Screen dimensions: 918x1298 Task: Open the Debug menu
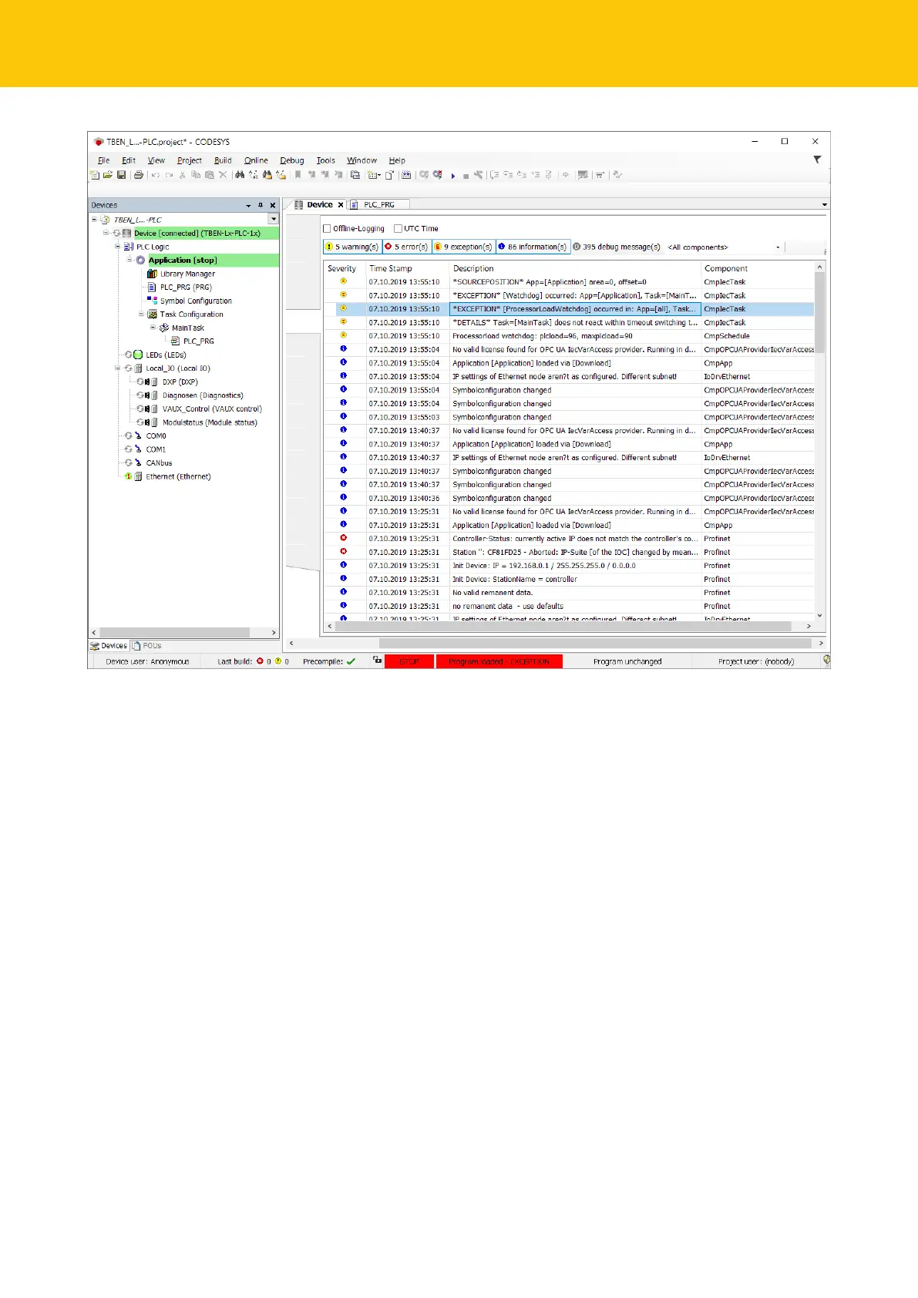point(292,160)
